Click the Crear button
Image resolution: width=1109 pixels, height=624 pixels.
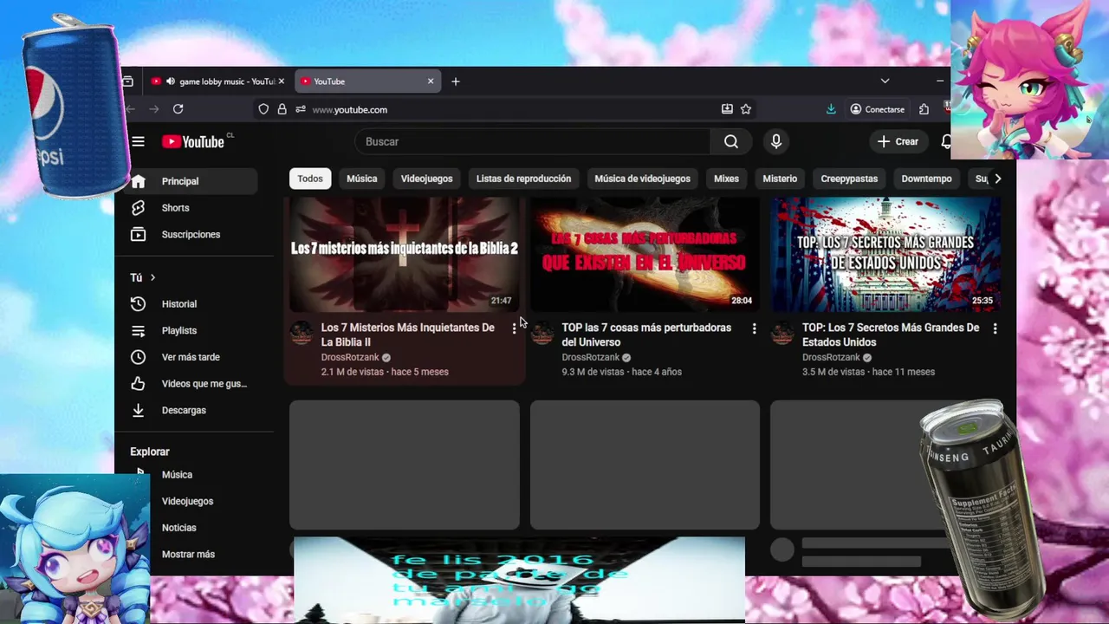point(898,141)
